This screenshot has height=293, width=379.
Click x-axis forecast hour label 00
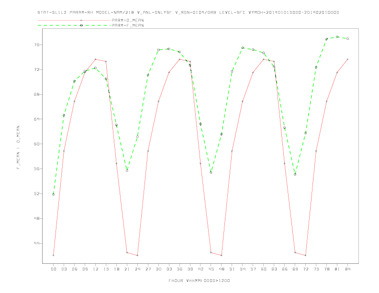click(x=54, y=269)
